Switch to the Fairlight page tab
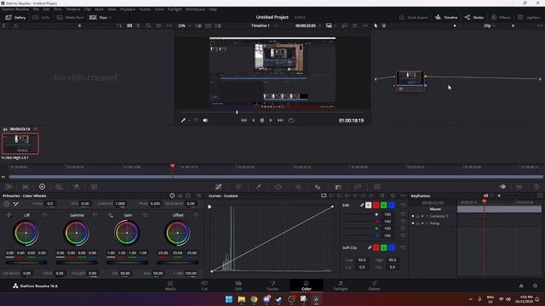The height and width of the screenshot is (306, 545). (341, 286)
